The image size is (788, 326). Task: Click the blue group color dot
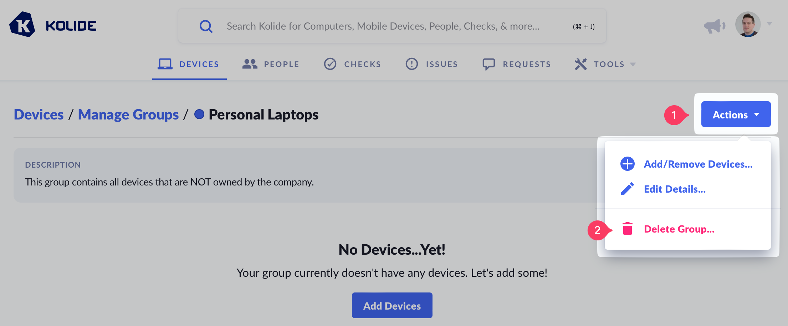point(199,114)
